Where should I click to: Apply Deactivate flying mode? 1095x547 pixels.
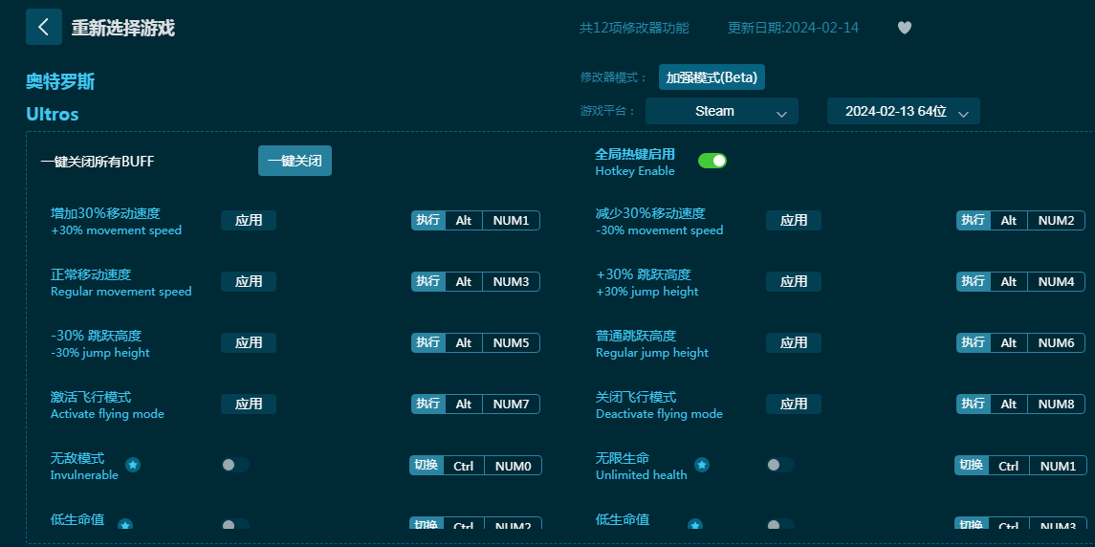tap(793, 404)
